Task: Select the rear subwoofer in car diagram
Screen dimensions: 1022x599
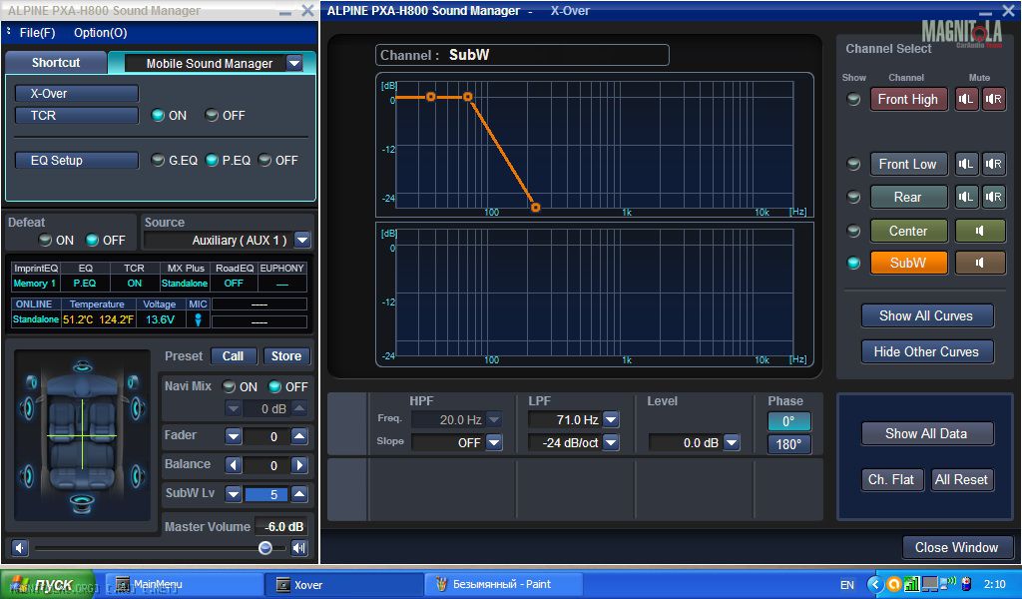Action: coord(82,502)
